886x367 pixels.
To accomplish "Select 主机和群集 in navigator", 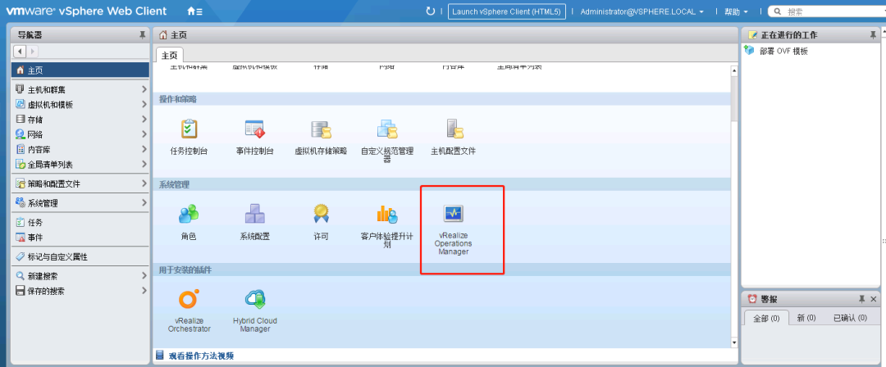I will pos(80,89).
